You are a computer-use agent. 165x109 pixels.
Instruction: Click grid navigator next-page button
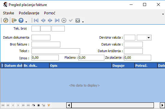tap(23, 105)
